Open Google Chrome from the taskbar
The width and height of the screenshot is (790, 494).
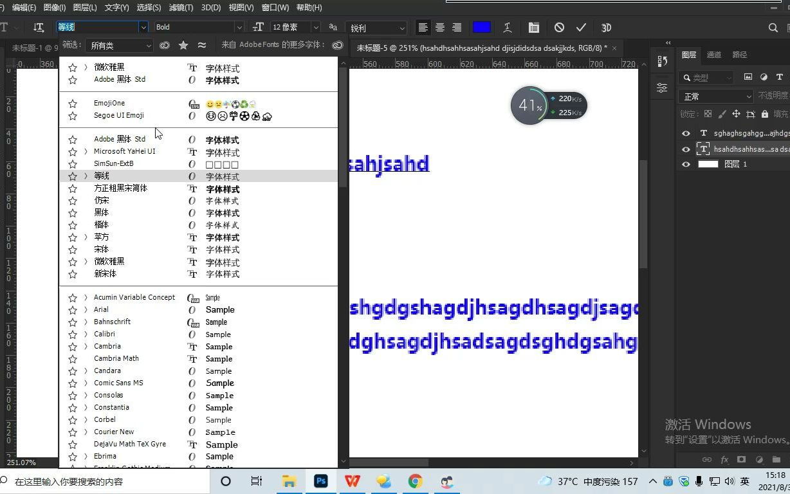coord(416,481)
